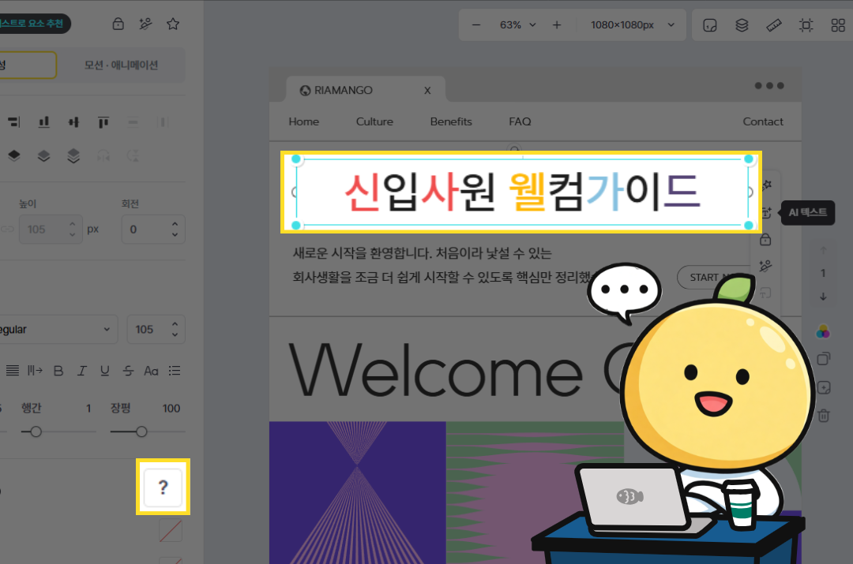853x564 pixels.
Task: Click the Benefits item in canvas design
Action: coord(451,121)
